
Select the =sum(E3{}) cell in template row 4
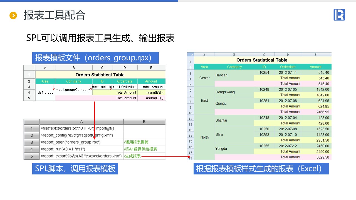(151, 92)
